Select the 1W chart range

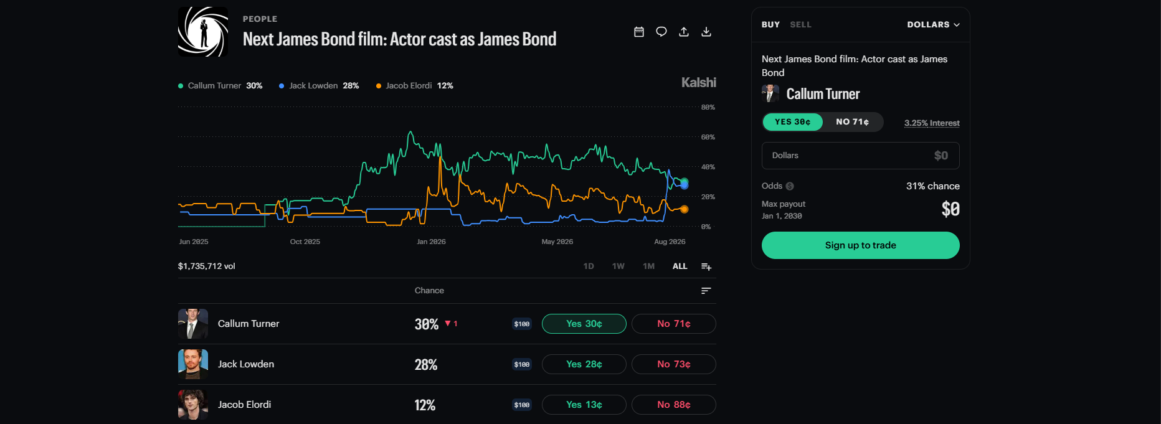click(x=618, y=266)
